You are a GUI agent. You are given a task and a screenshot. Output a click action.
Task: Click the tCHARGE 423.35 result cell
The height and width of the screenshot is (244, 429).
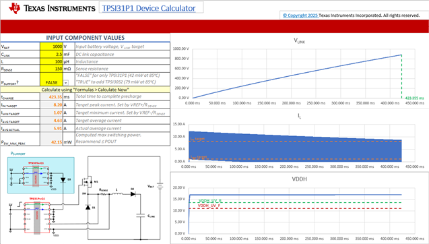point(51,96)
